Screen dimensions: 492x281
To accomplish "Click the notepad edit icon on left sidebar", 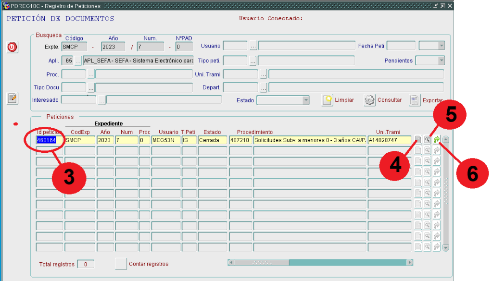I will coord(12,98).
